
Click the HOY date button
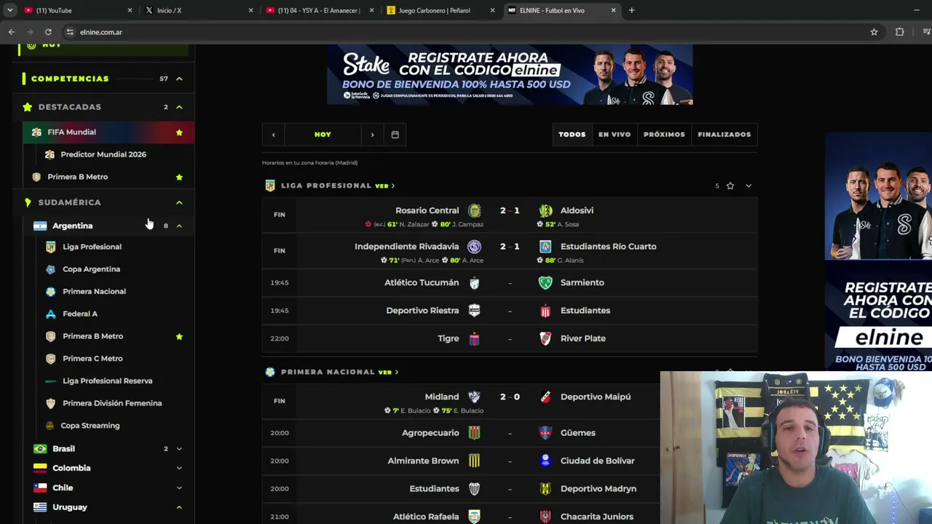[323, 135]
